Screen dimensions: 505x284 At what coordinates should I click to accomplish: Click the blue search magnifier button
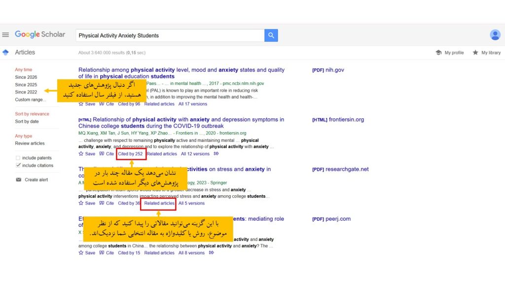271,35
